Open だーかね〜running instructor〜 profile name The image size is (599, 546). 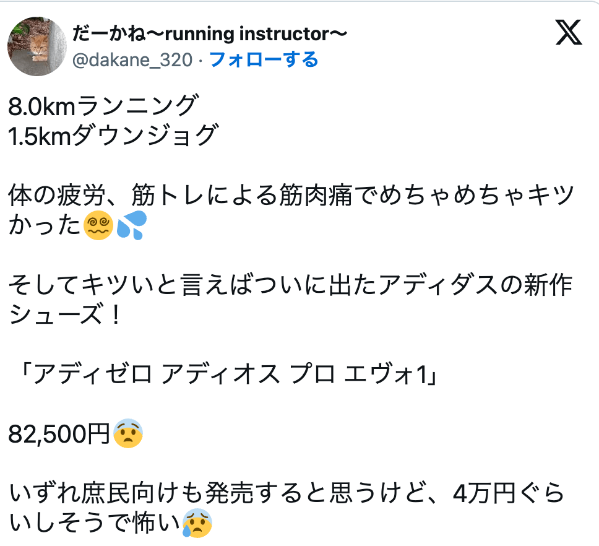point(210,35)
